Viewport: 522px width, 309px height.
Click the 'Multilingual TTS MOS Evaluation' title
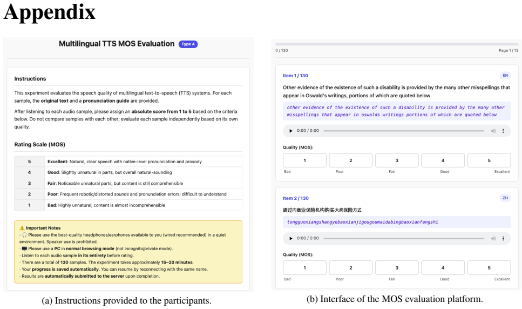(x=117, y=44)
